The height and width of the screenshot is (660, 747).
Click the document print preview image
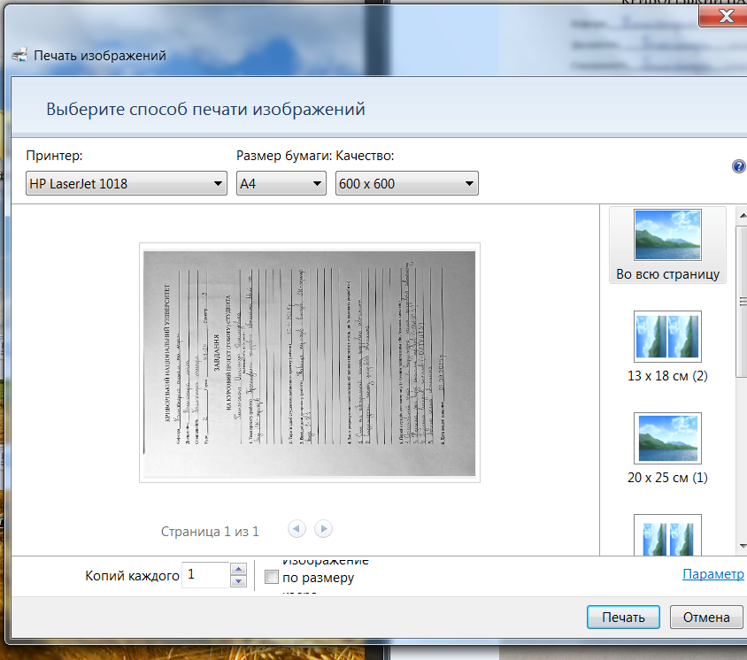point(310,363)
